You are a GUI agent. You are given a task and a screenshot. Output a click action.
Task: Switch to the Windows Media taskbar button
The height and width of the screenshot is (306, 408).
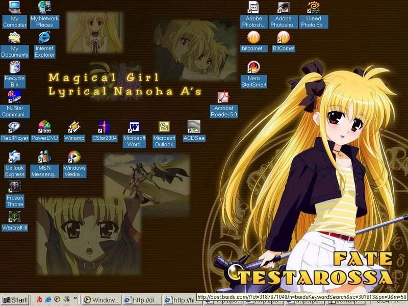tap(102, 300)
